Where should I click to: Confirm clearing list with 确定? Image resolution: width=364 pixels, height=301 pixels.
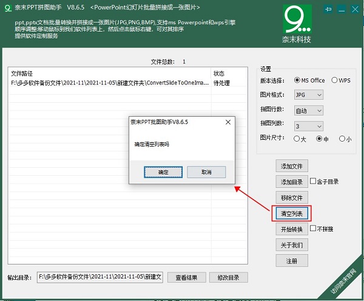pos(163,172)
